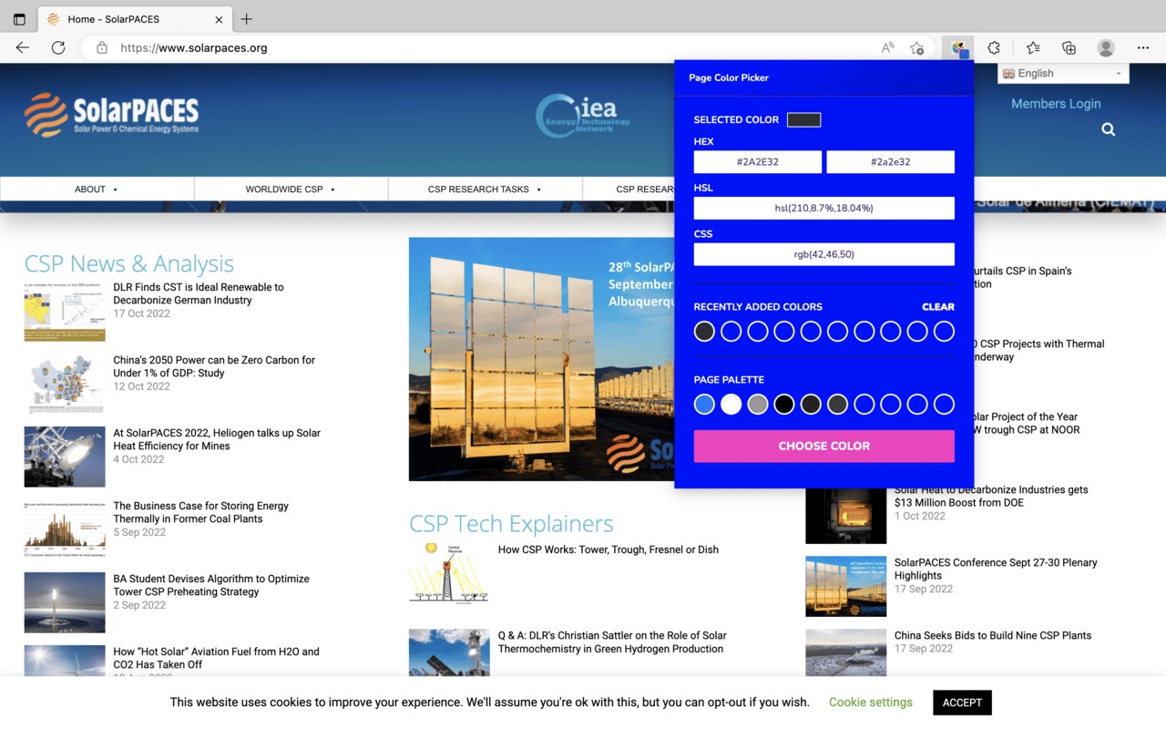The image size is (1166, 729).
Task: Click the selected color preview swatch
Action: tap(803, 119)
